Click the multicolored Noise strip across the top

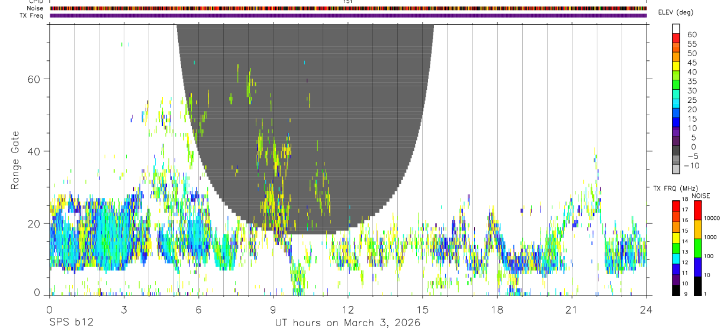click(348, 8)
